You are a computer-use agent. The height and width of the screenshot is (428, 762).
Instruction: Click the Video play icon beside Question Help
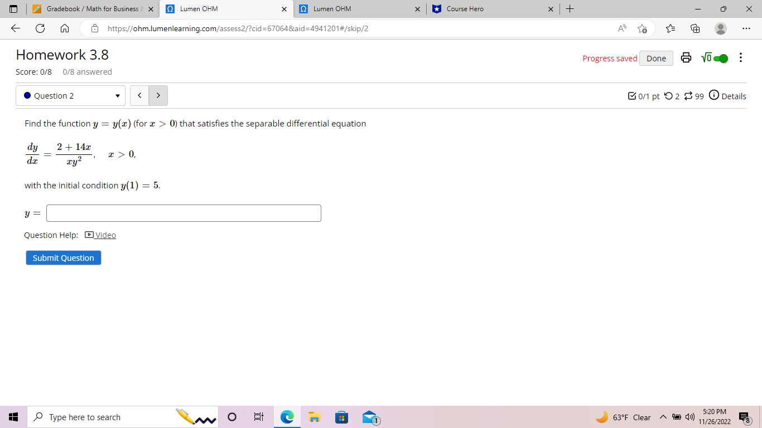click(89, 235)
